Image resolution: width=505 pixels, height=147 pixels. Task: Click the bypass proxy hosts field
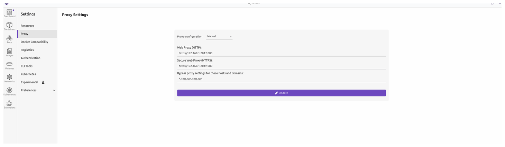pos(281,79)
